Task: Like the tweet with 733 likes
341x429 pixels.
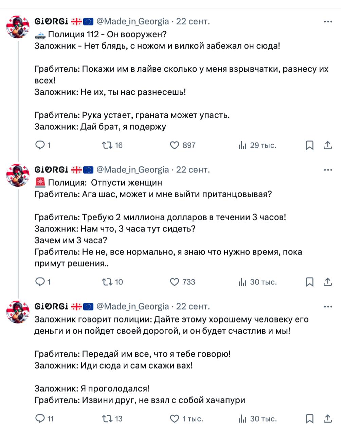Action: point(182,282)
